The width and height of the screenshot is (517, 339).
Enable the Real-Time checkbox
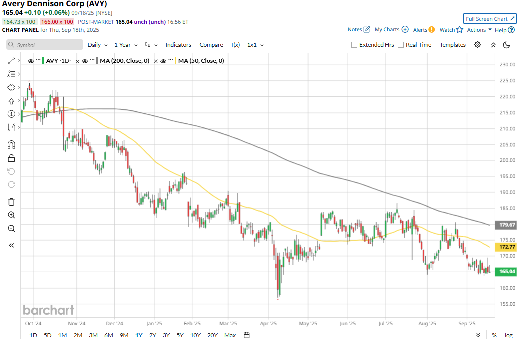pyautogui.click(x=401, y=45)
